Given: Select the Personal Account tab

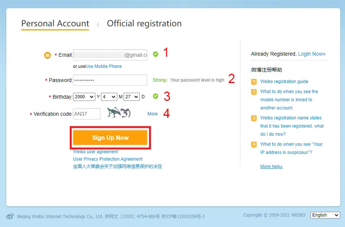Looking at the screenshot, I should tap(55, 23).
